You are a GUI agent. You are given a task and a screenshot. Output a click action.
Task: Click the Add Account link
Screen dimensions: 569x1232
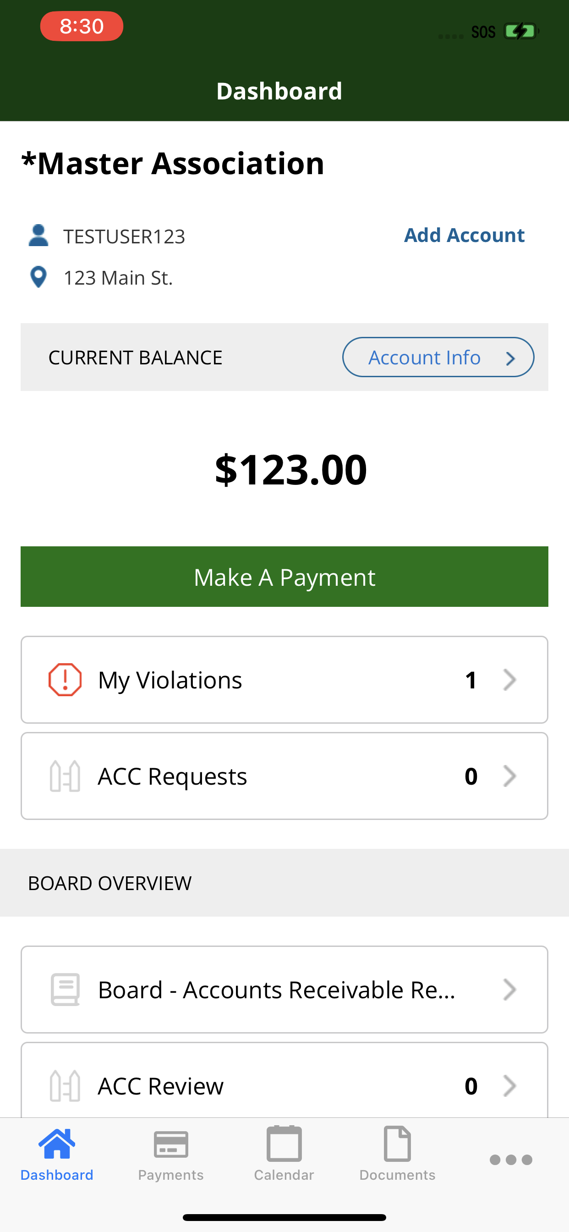click(464, 235)
